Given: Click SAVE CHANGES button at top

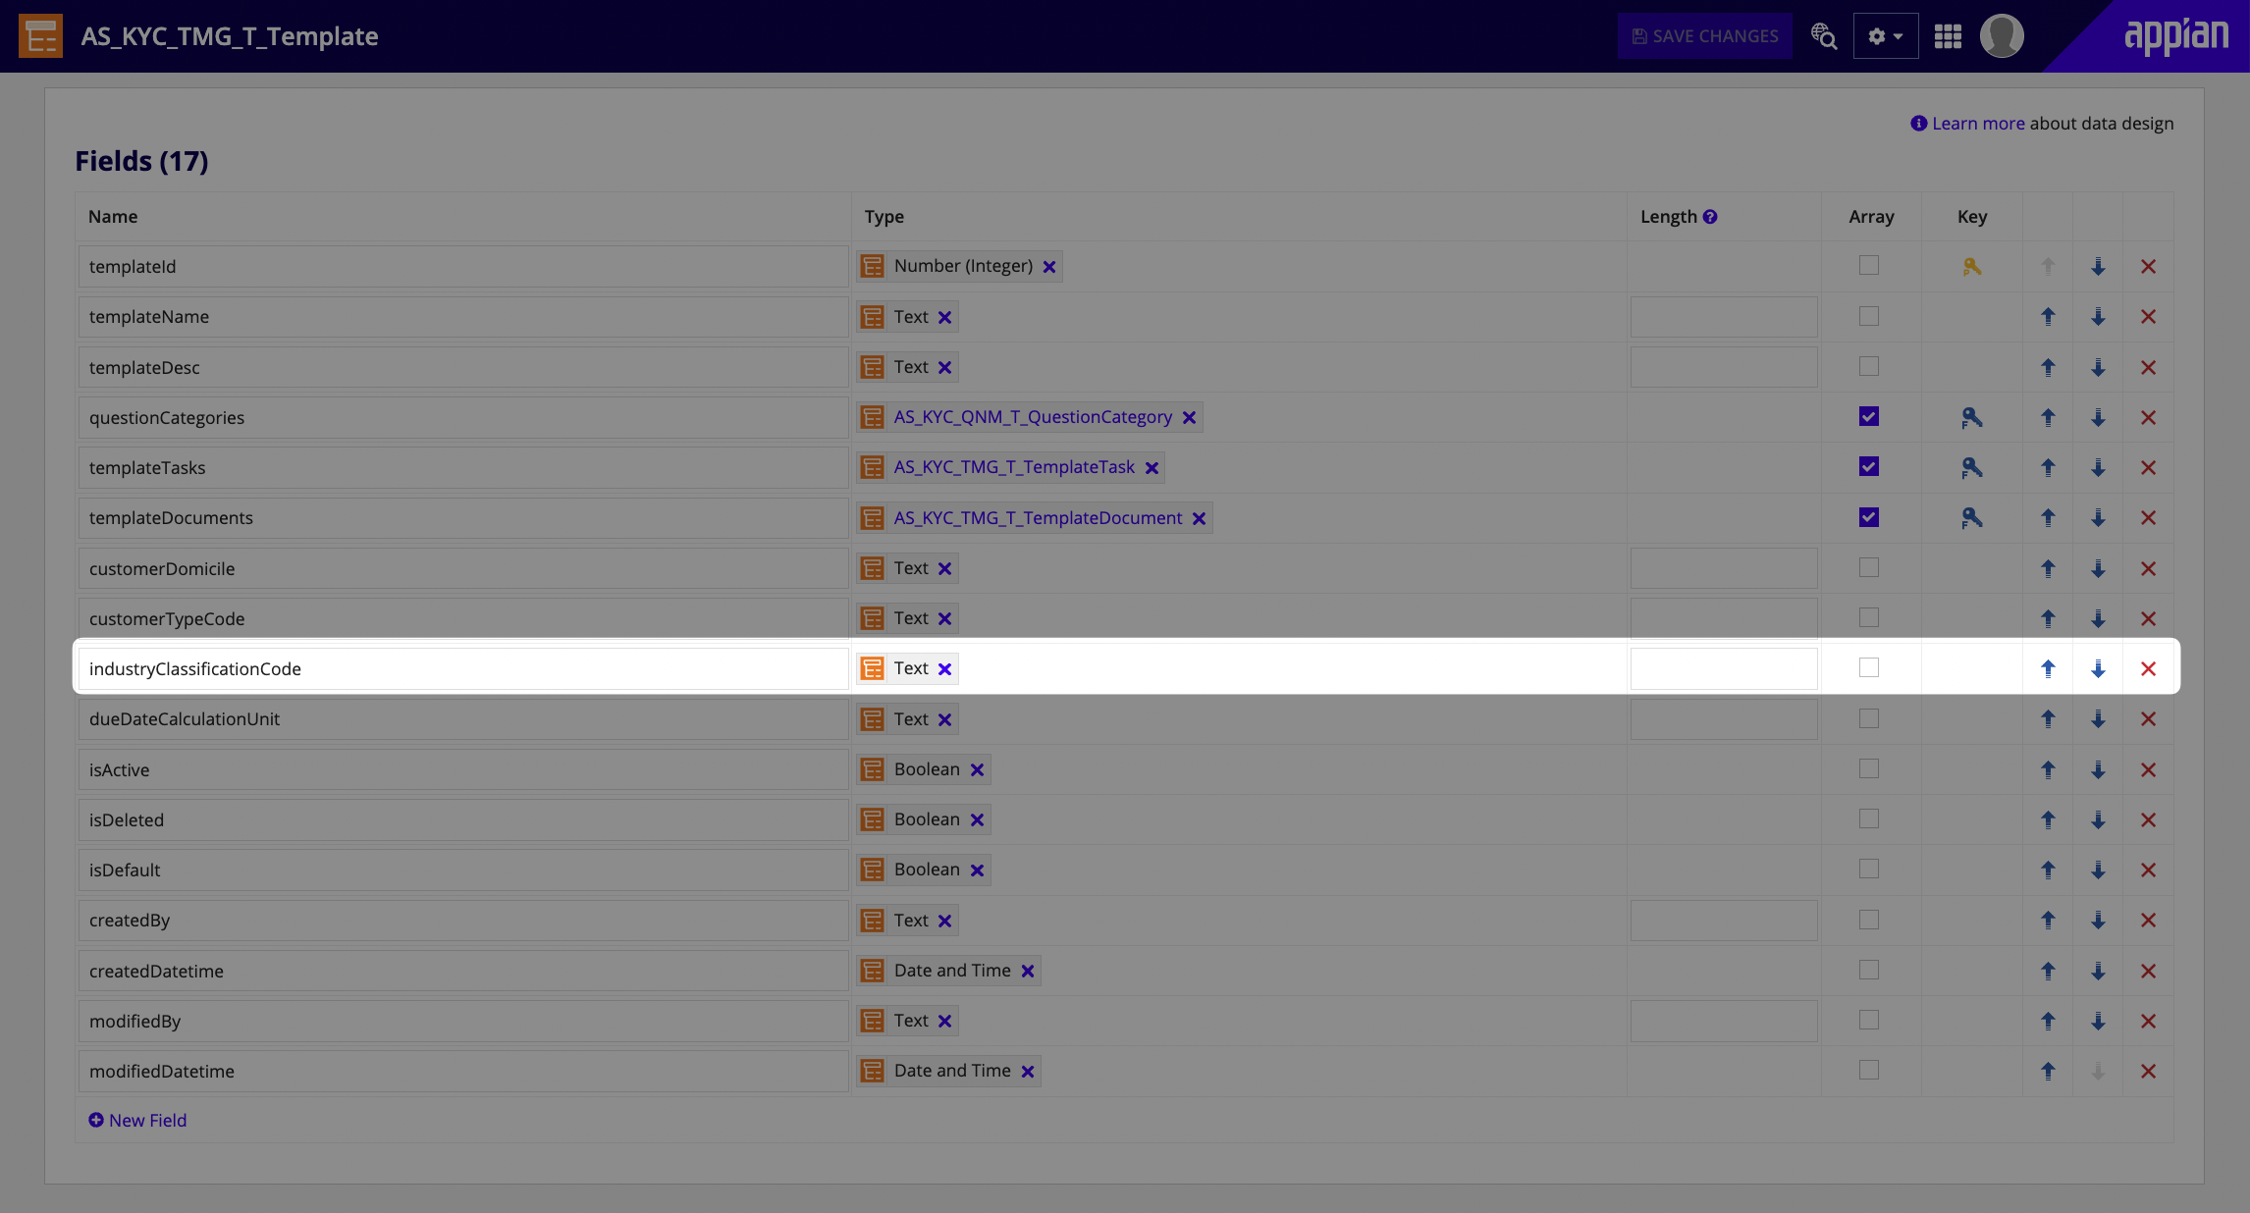Looking at the screenshot, I should 1705,34.
